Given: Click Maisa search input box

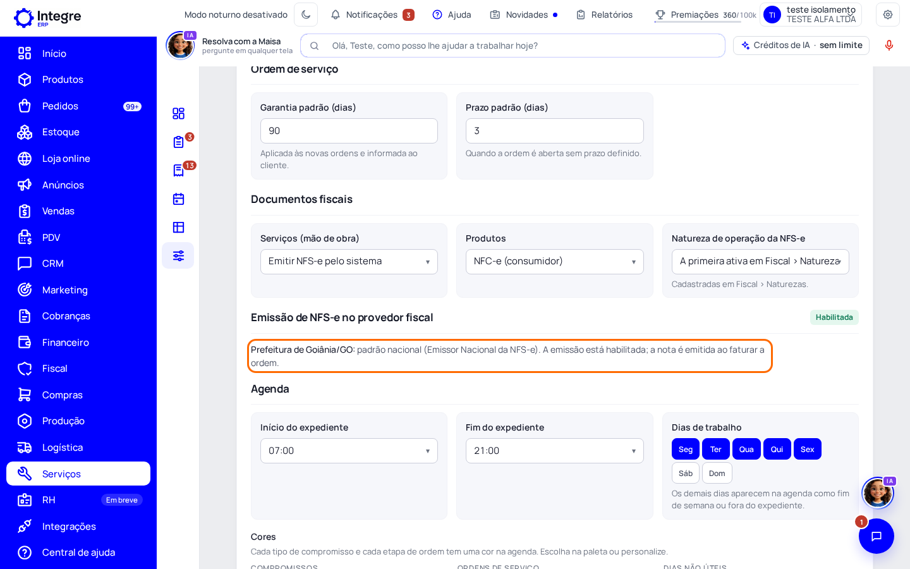Looking at the screenshot, I should (x=513, y=46).
